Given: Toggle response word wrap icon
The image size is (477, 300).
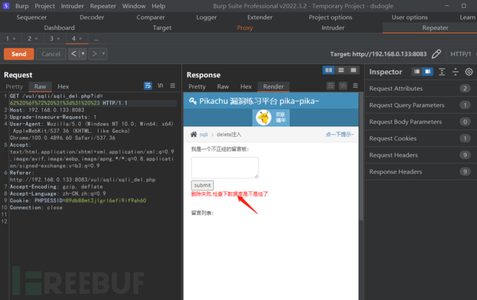Looking at the screenshot, I should tap(330, 86).
